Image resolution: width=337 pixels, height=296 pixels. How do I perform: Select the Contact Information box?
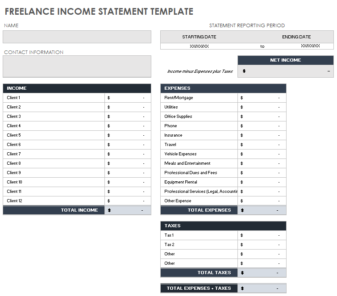point(77,67)
